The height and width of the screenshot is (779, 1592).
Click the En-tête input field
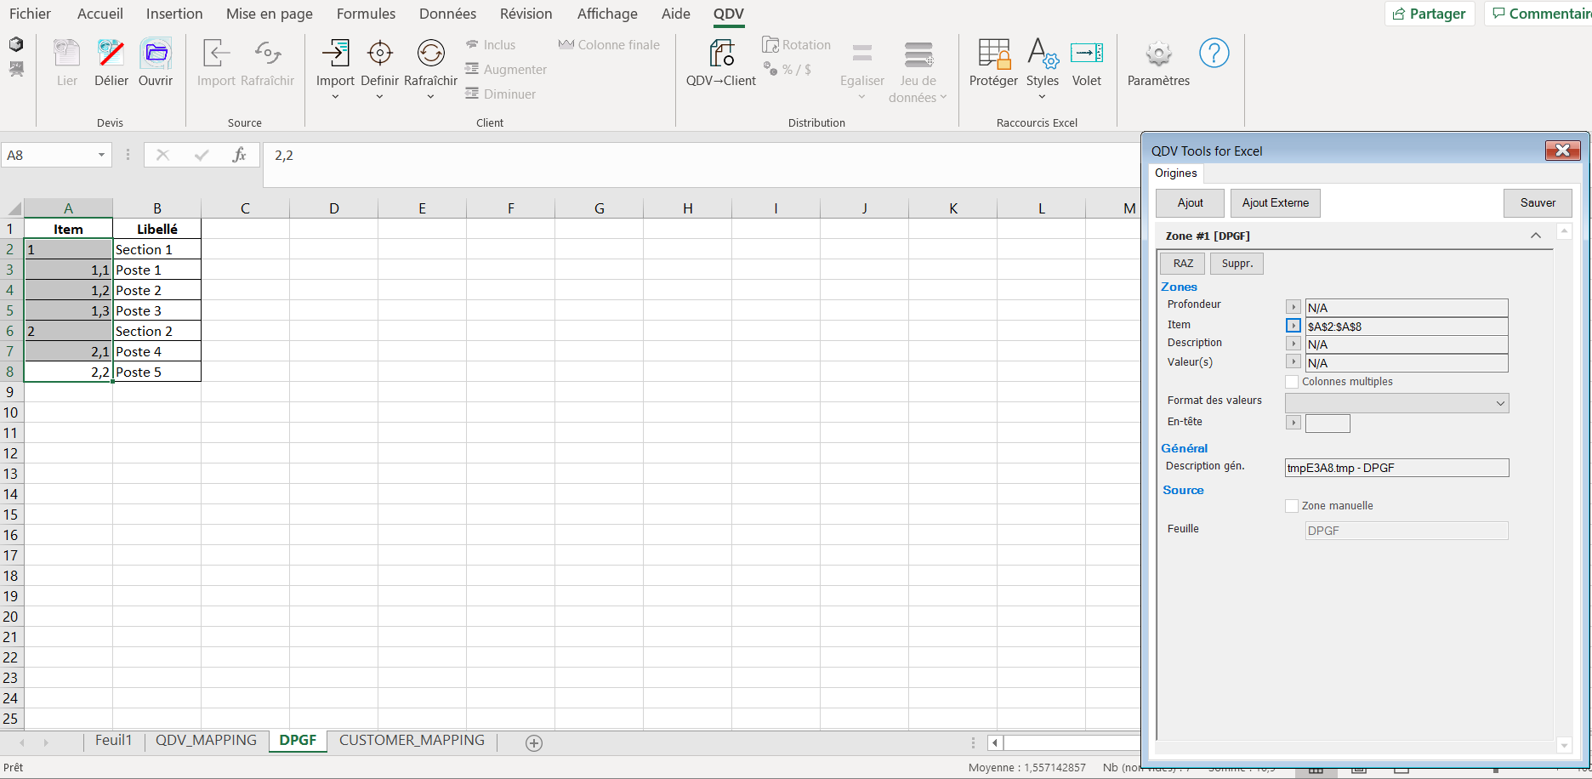(x=1328, y=424)
